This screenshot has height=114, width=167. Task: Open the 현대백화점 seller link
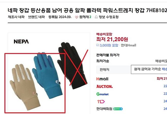click(x=104, y=109)
